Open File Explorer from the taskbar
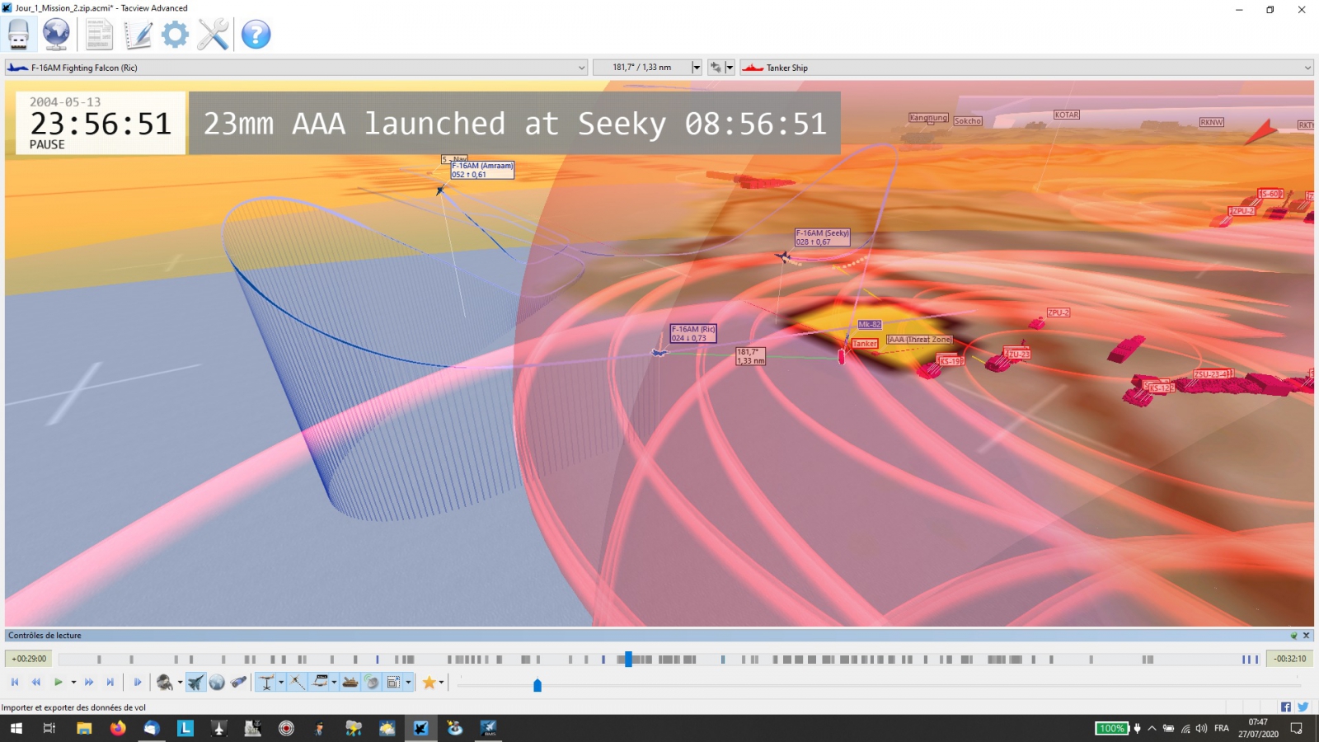The width and height of the screenshot is (1319, 742). pos(84,728)
